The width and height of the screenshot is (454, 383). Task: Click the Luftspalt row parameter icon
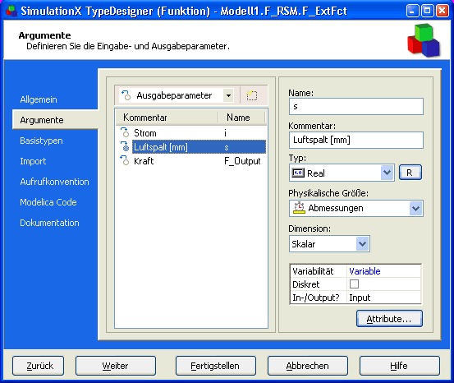tap(125, 146)
